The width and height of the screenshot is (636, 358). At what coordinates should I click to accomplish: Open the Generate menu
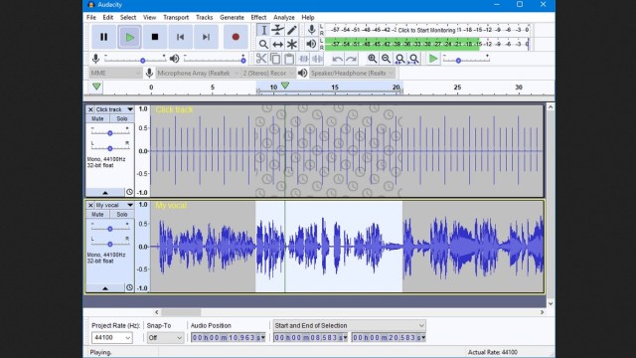(x=232, y=18)
